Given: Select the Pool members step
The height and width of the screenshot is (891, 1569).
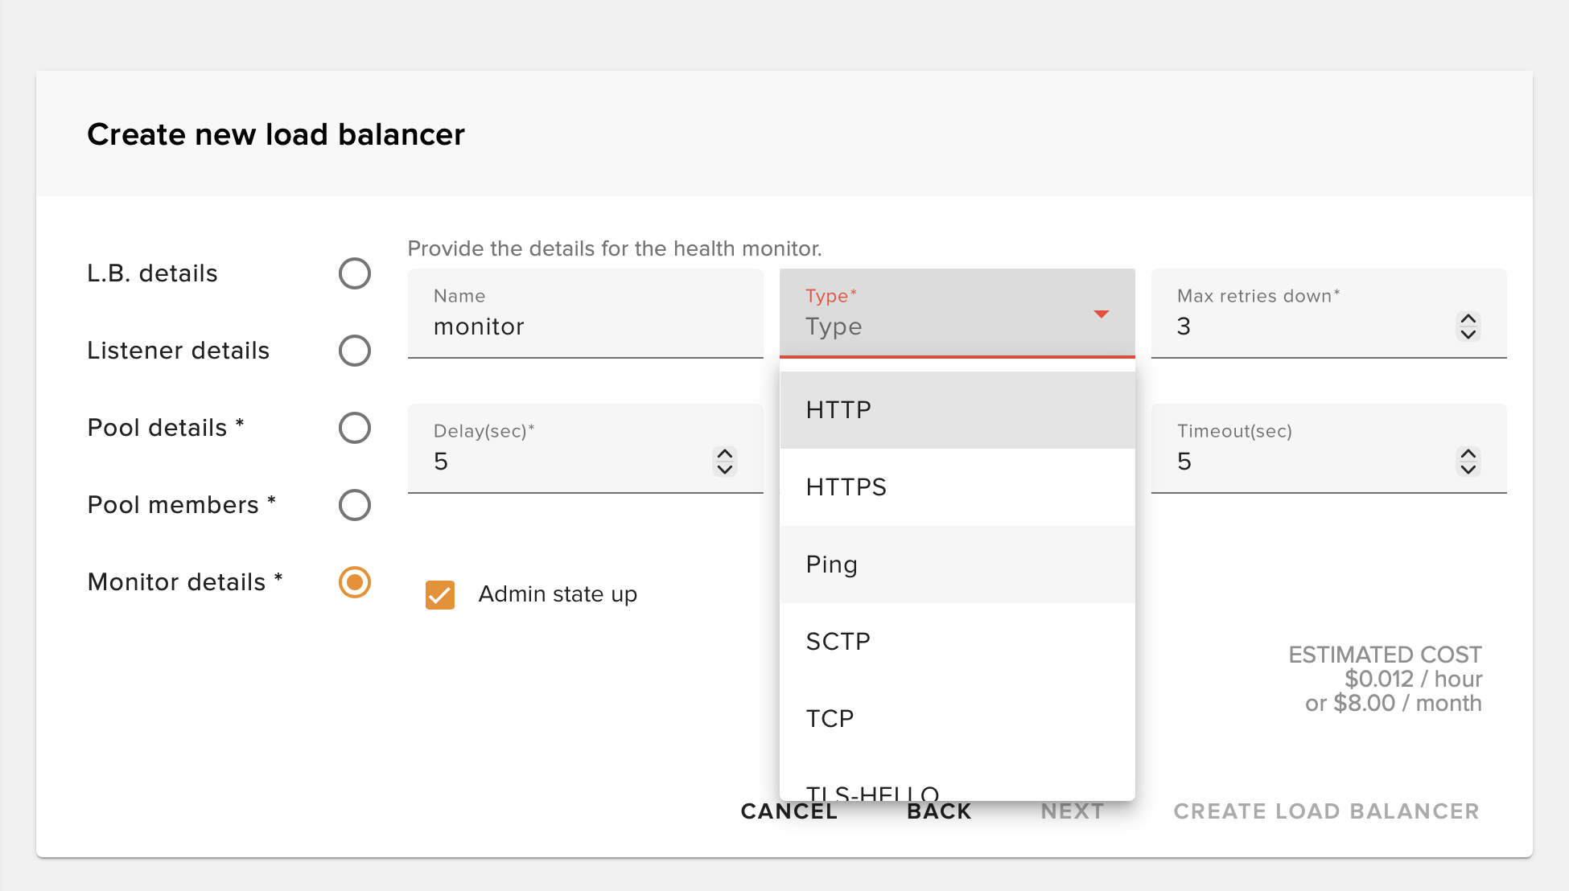Looking at the screenshot, I should pyautogui.click(x=354, y=505).
